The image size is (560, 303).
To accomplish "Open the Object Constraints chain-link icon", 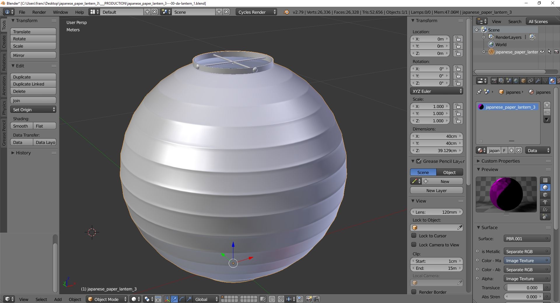I will [531, 81].
